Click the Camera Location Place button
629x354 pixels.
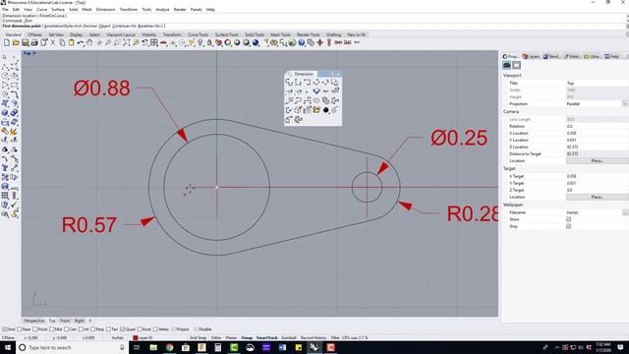[597, 161]
